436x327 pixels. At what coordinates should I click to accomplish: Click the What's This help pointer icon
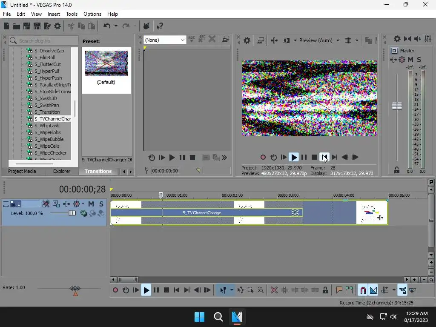(160, 26)
